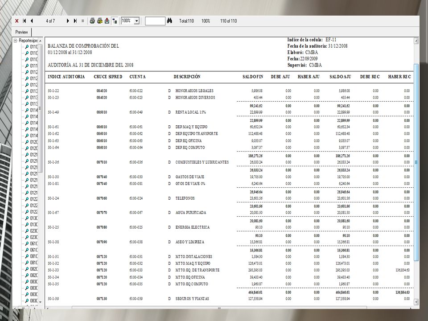The image size is (428, 321).
Task: Click sipred code '085010'
Action: click(102, 112)
